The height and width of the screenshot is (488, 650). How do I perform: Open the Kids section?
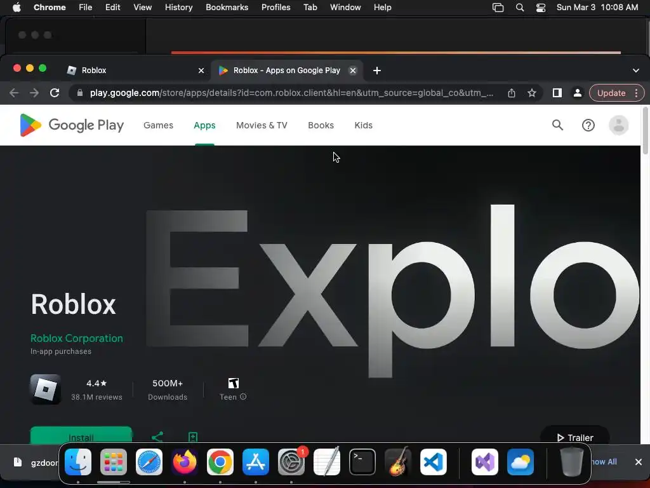[x=364, y=125]
